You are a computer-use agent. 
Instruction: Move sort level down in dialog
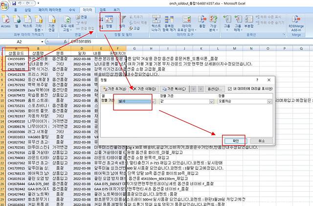point(201,89)
